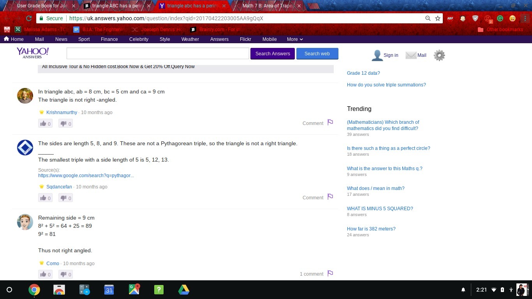The height and width of the screenshot is (299, 532).
Task: Open the 'Grade 12 data?' link
Action: pos(363,73)
